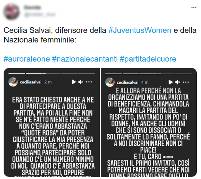
Task: Open ceciliasalvai username in right story
Action: click(x=128, y=82)
